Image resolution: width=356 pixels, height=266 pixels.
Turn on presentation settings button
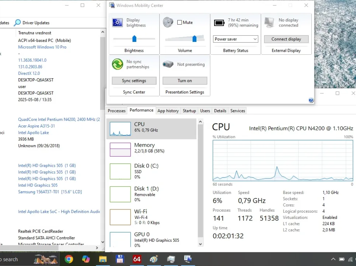coord(185,80)
